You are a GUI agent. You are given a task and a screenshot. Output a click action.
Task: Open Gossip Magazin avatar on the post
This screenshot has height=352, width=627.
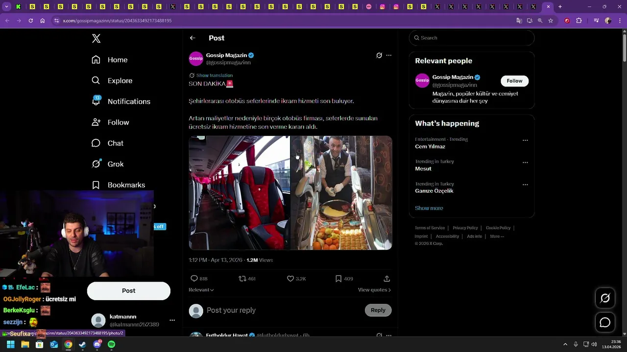(x=196, y=59)
